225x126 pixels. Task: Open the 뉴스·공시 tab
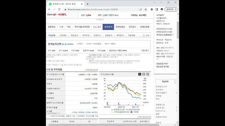point(97,27)
